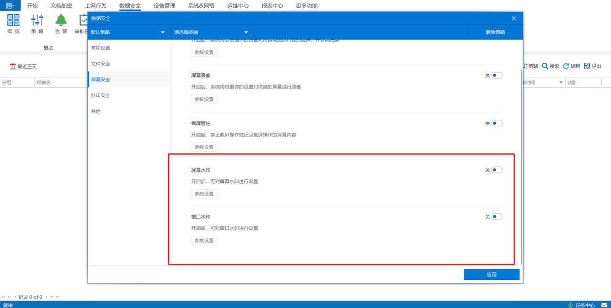
Task: Open the application menu dropdown at top-left
Action: point(10,5)
